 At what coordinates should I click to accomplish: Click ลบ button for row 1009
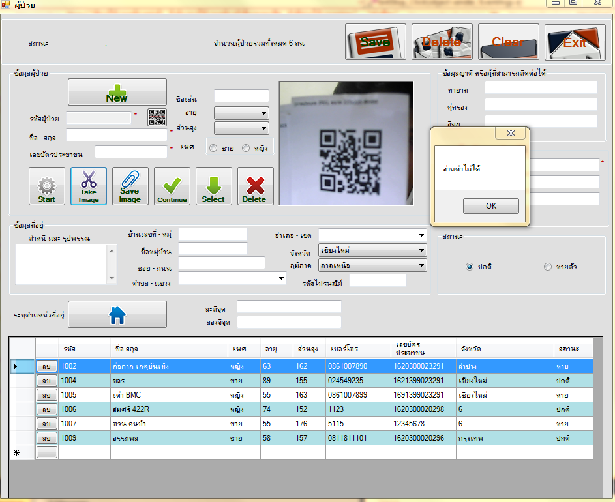[47, 437]
